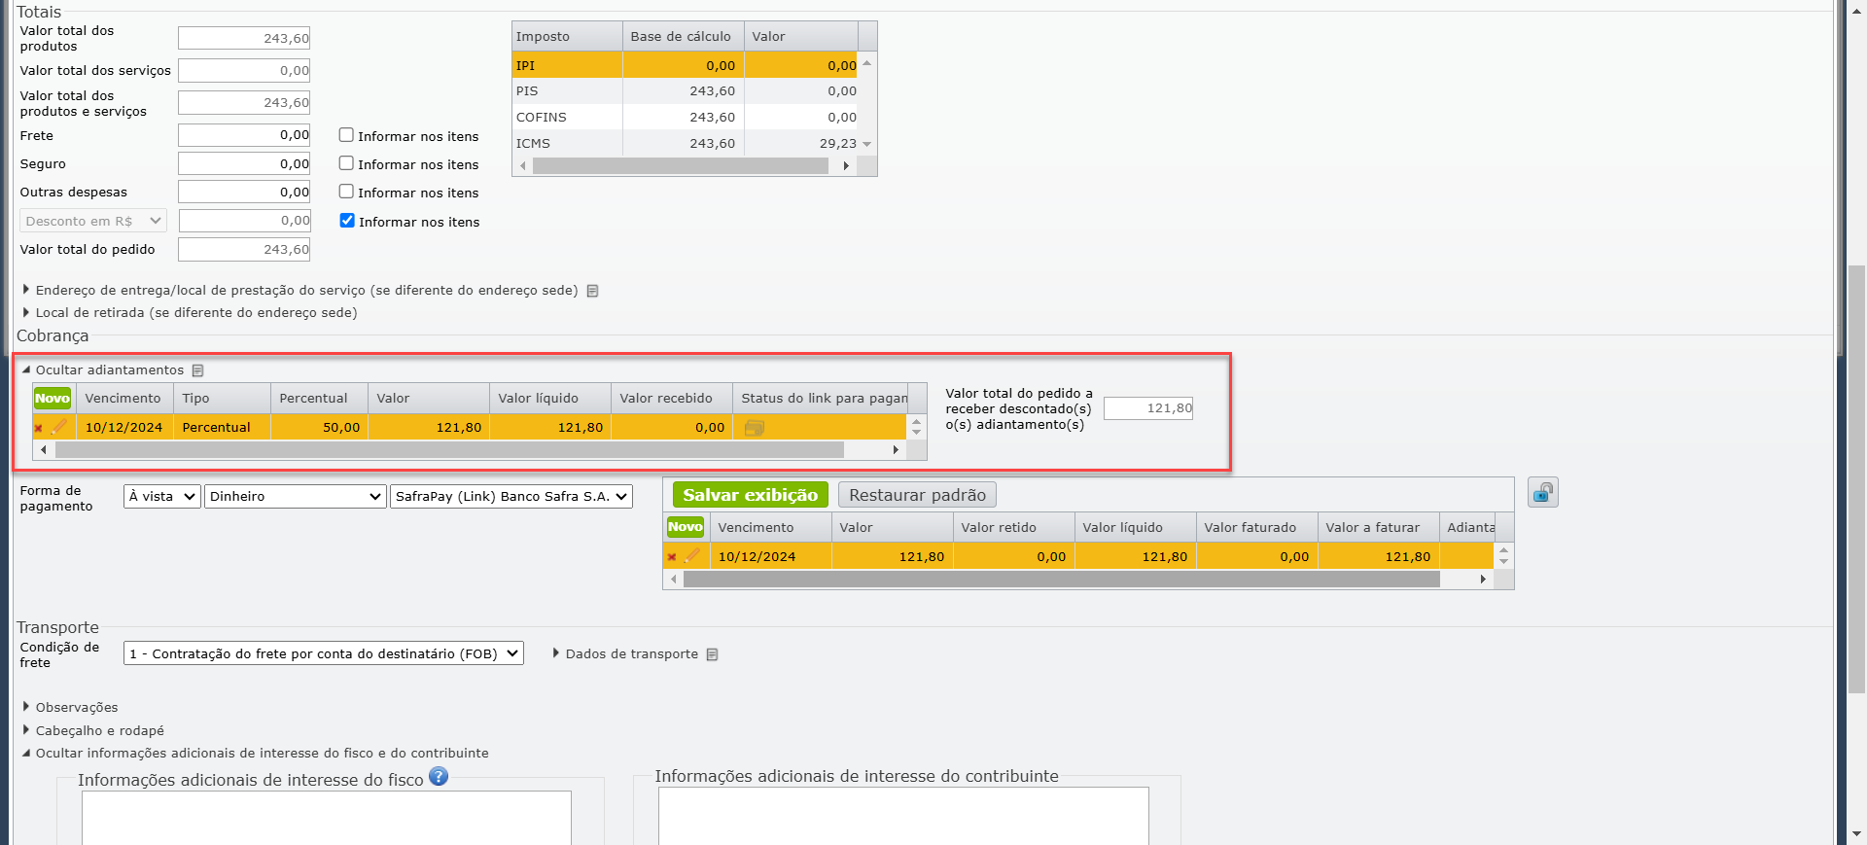The height and width of the screenshot is (845, 1867).
Task: Click the Valor total dos serviços field
Action: click(244, 70)
